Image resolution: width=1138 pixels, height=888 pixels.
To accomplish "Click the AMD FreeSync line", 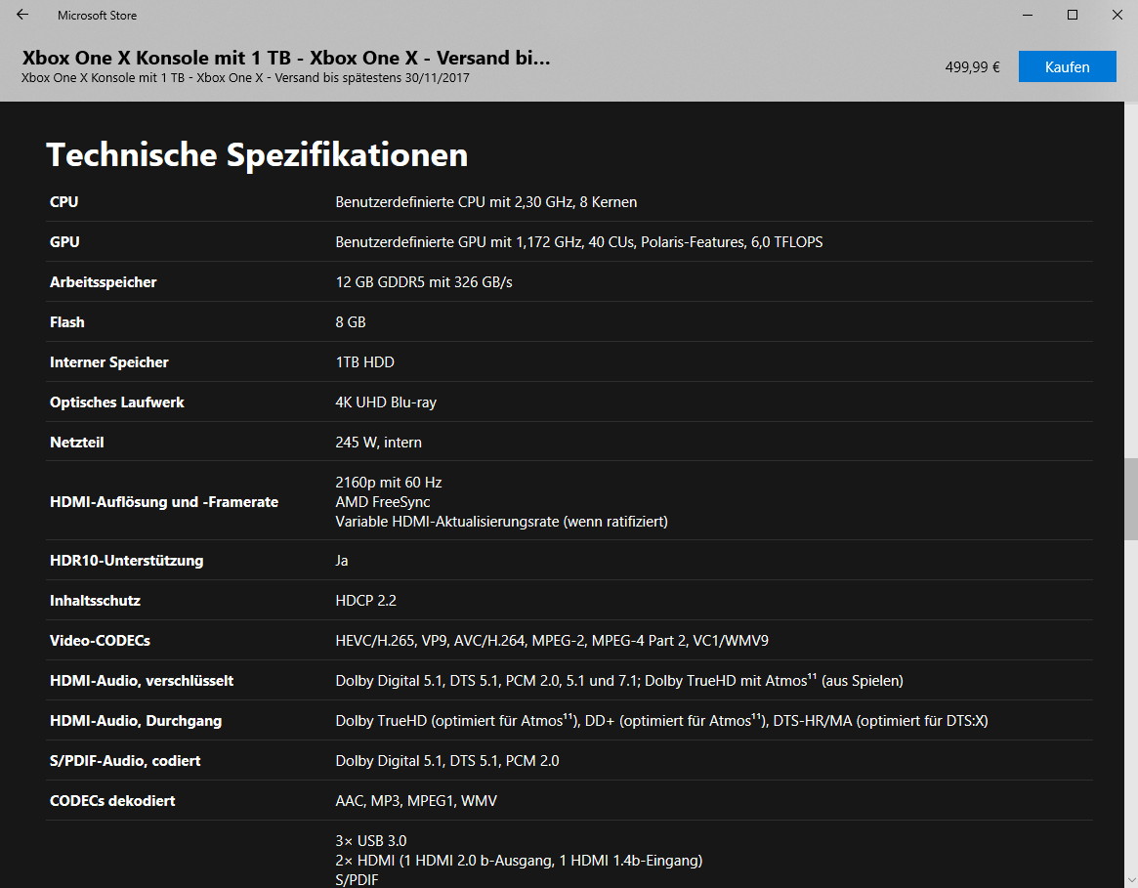I will (383, 502).
